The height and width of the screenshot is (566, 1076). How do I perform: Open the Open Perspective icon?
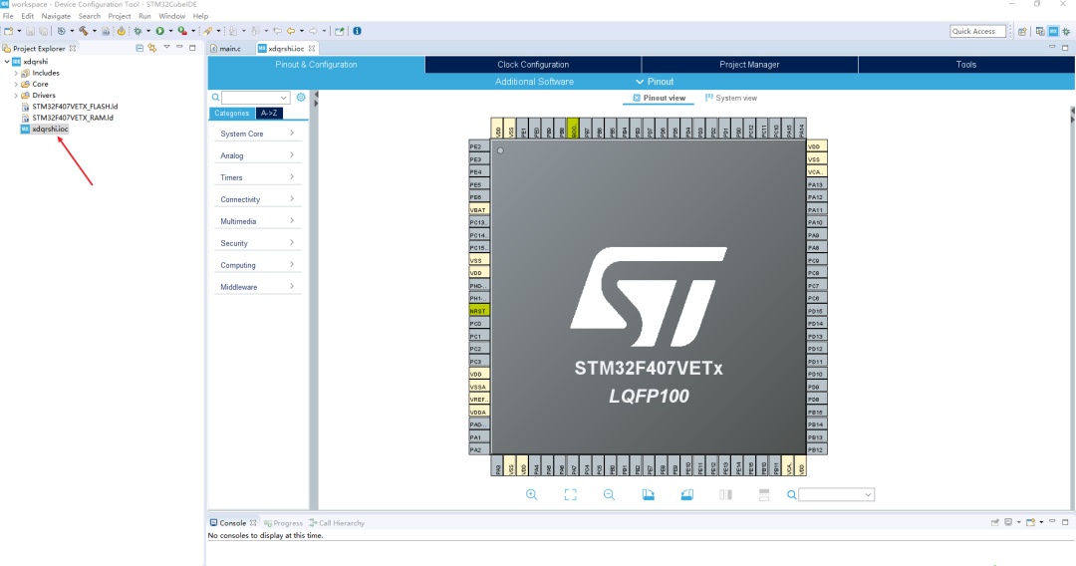point(1022,31)
